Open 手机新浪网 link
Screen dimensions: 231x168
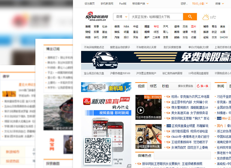click(x=107, y=4)
